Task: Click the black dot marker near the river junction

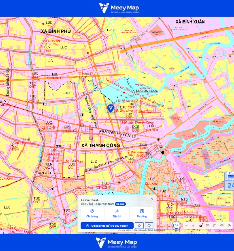Action: [x=163, y=152]
